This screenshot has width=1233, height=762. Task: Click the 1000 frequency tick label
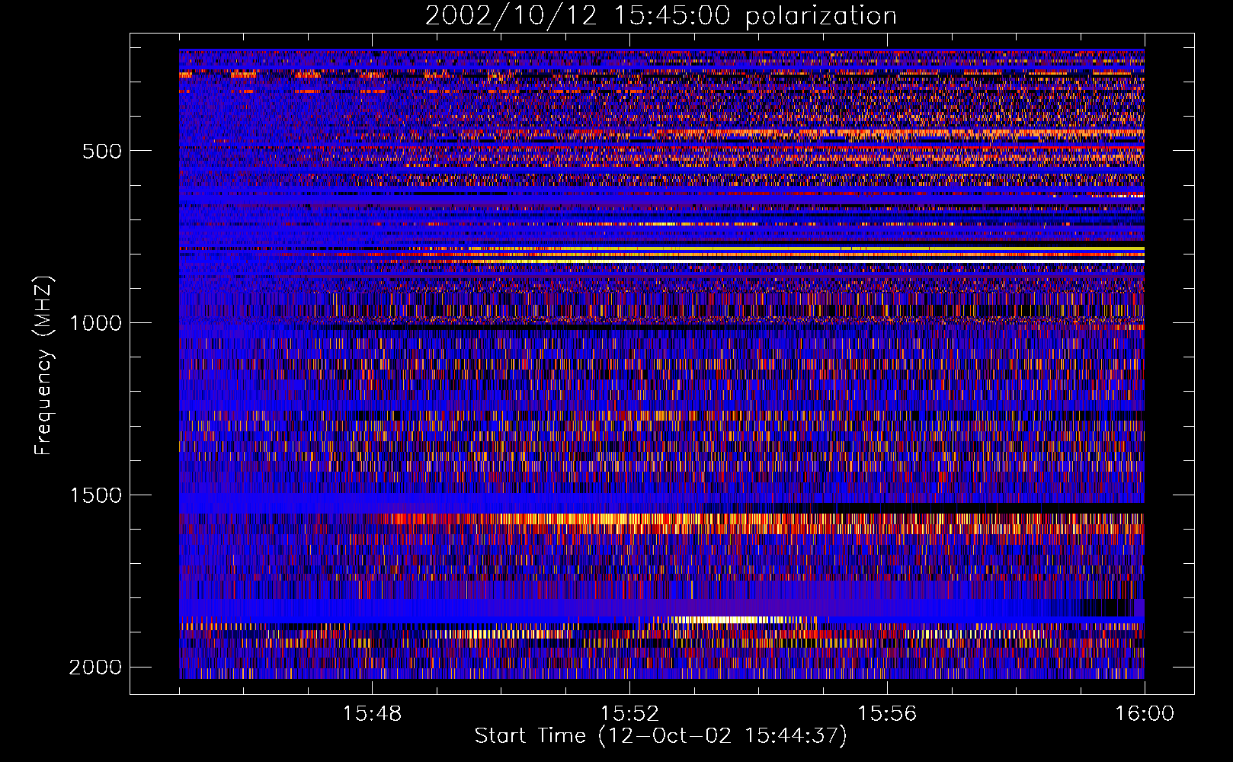95,323
